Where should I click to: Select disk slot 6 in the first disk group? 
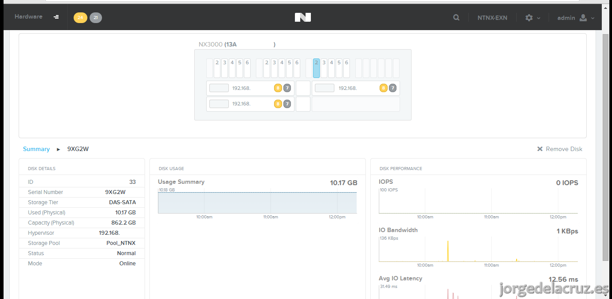(247, 68)
